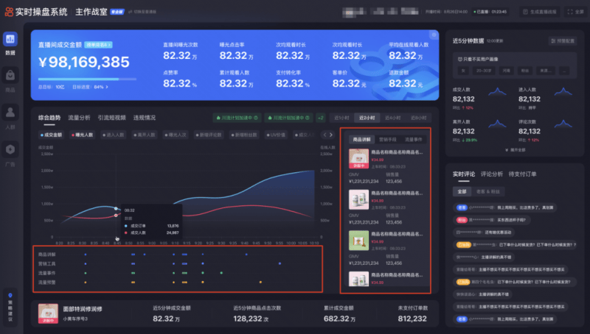This screenshot has height=334, width=590.
Task: Select the 近4小时 time range button
Action: [x=391, y=118]
